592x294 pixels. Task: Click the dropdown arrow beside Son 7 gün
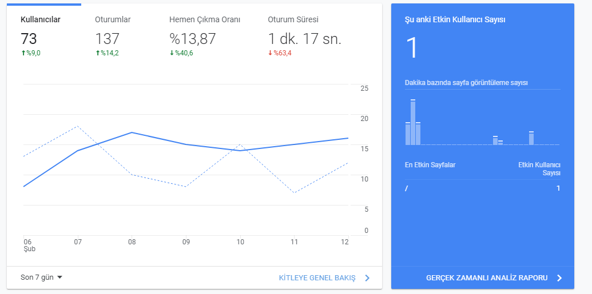[59, 277]
